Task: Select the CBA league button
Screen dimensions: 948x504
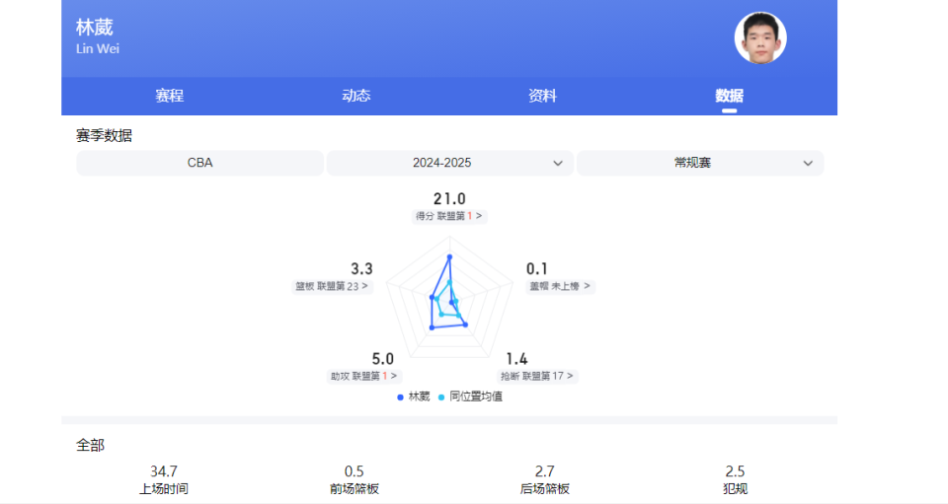Action: tap(200, 163)
